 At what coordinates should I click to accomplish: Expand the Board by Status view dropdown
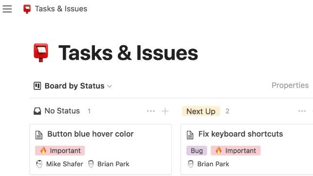pos(110,87)
